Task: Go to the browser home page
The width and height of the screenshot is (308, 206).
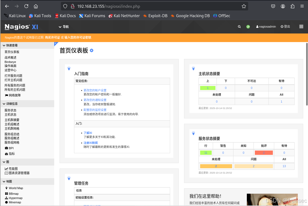Action: (36, 6)
